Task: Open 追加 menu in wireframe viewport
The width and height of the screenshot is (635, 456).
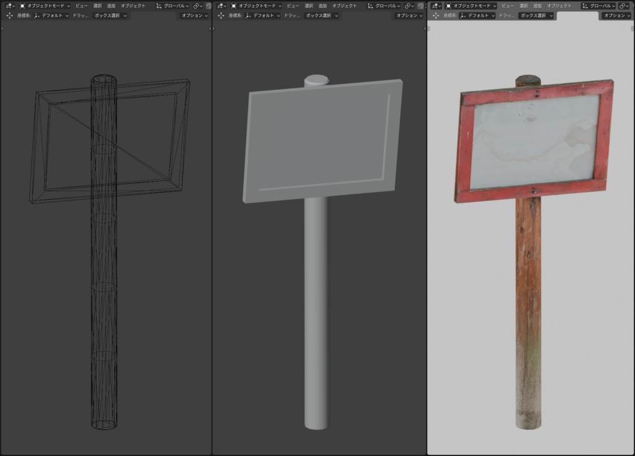Action: tap(111, 6)
